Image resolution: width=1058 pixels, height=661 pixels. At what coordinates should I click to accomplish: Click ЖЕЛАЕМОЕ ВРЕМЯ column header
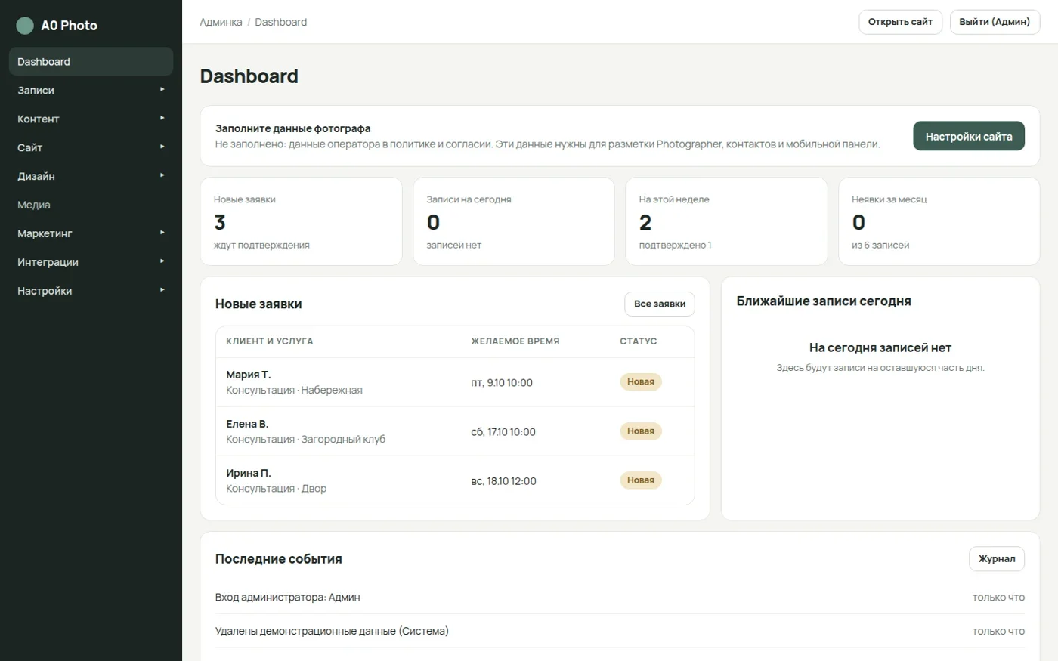pyautogui.click(x=515, y=341)
